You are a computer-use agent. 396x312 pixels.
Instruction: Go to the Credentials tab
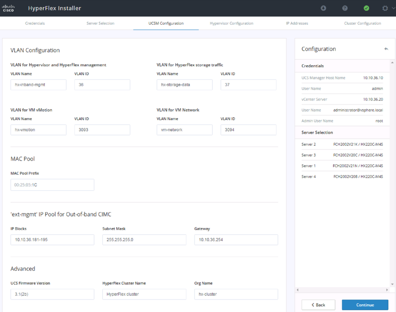tap(35, 23)
